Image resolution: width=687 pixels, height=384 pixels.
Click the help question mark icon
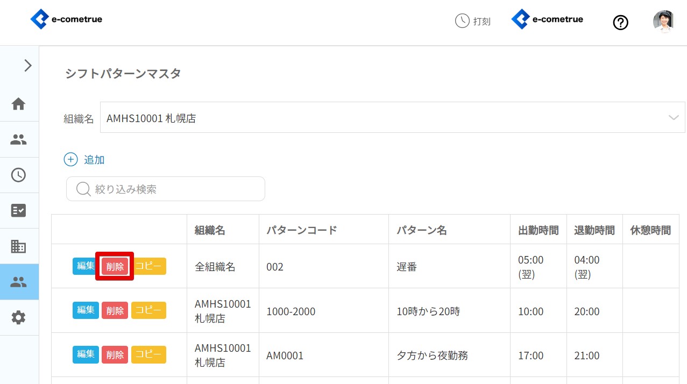(x=620, y=23)
